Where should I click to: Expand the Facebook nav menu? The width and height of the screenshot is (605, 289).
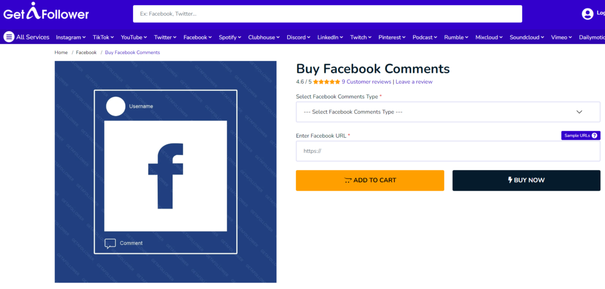[198, 37]
